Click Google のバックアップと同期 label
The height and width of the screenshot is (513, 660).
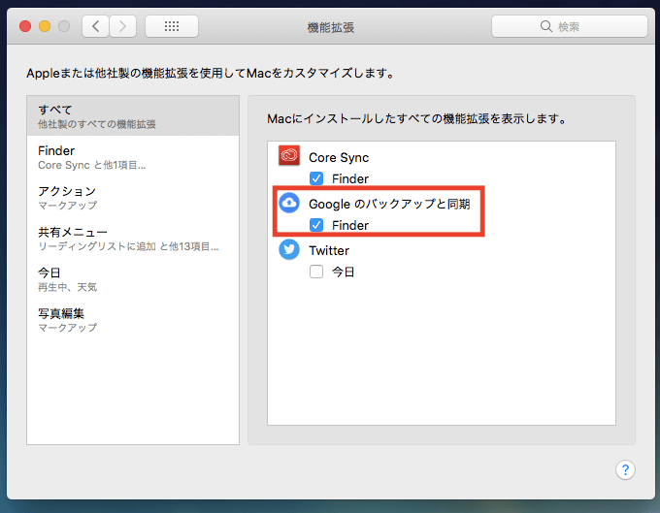[389, 204]
